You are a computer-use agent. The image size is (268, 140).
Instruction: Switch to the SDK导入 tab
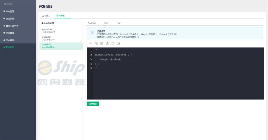coord(46,15)
